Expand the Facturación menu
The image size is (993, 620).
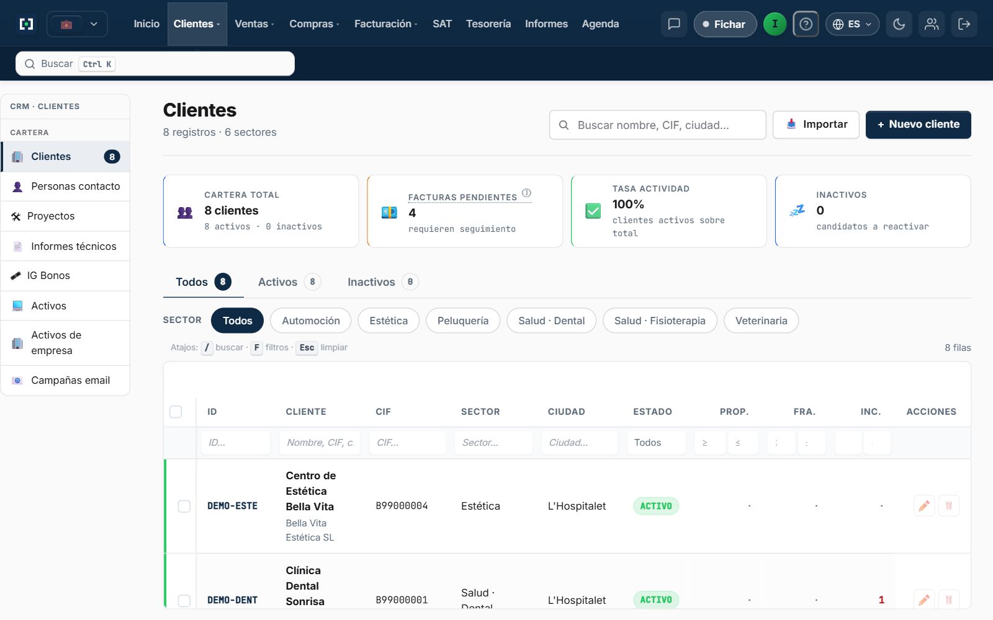tap(385, 24)
